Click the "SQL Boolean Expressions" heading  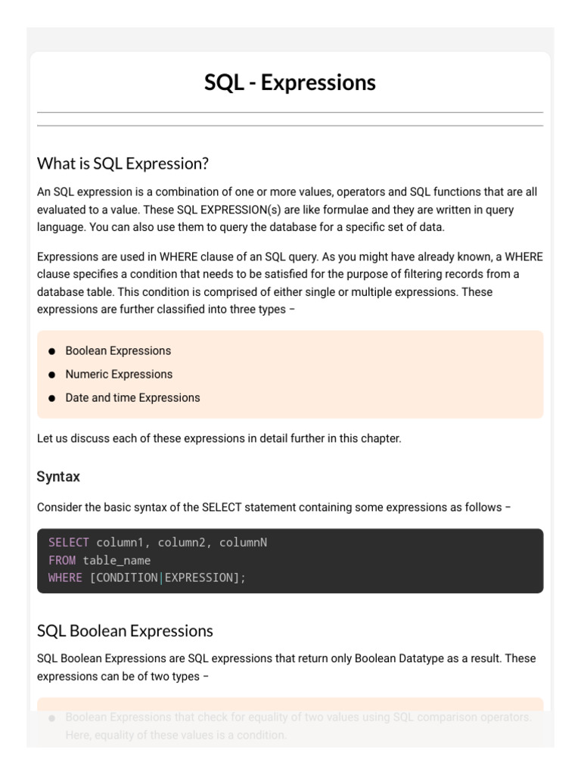click(125, 630)
